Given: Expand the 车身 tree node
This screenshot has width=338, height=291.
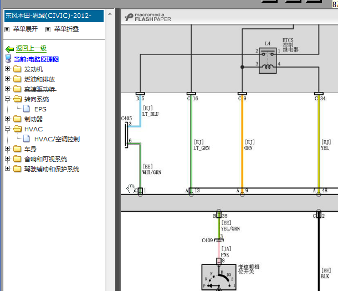Looking at the screenshot, I should pyautogui.click(x=8, y=149).
